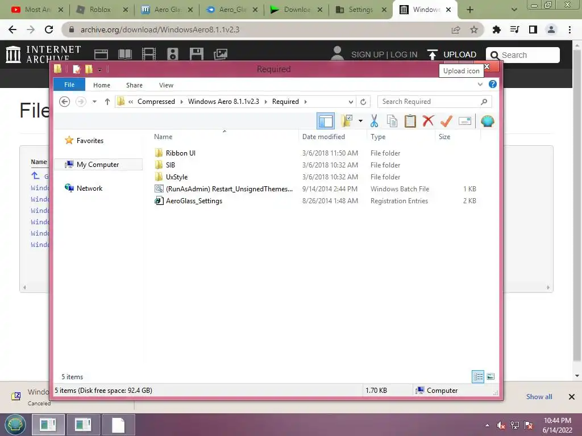582x436 pixels.
Task: Open the View ribbon tab
Action: click(x=167, y=85)
